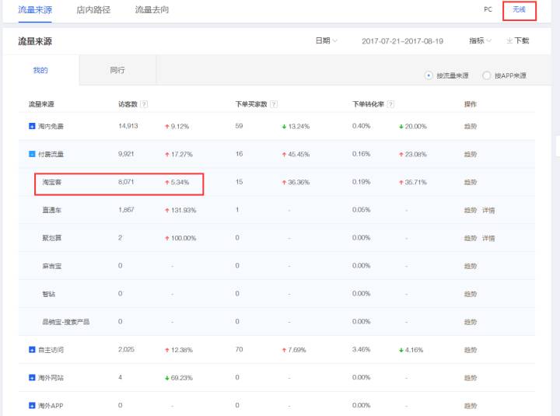Viewport: 560px width, 416px height.
Task: Click visitor count 2,025
Action: click(x=126, y=349)
